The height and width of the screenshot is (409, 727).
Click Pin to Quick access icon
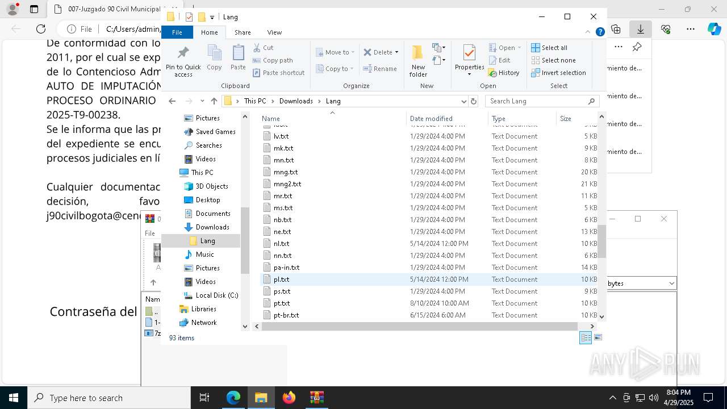tap(183, 61)
